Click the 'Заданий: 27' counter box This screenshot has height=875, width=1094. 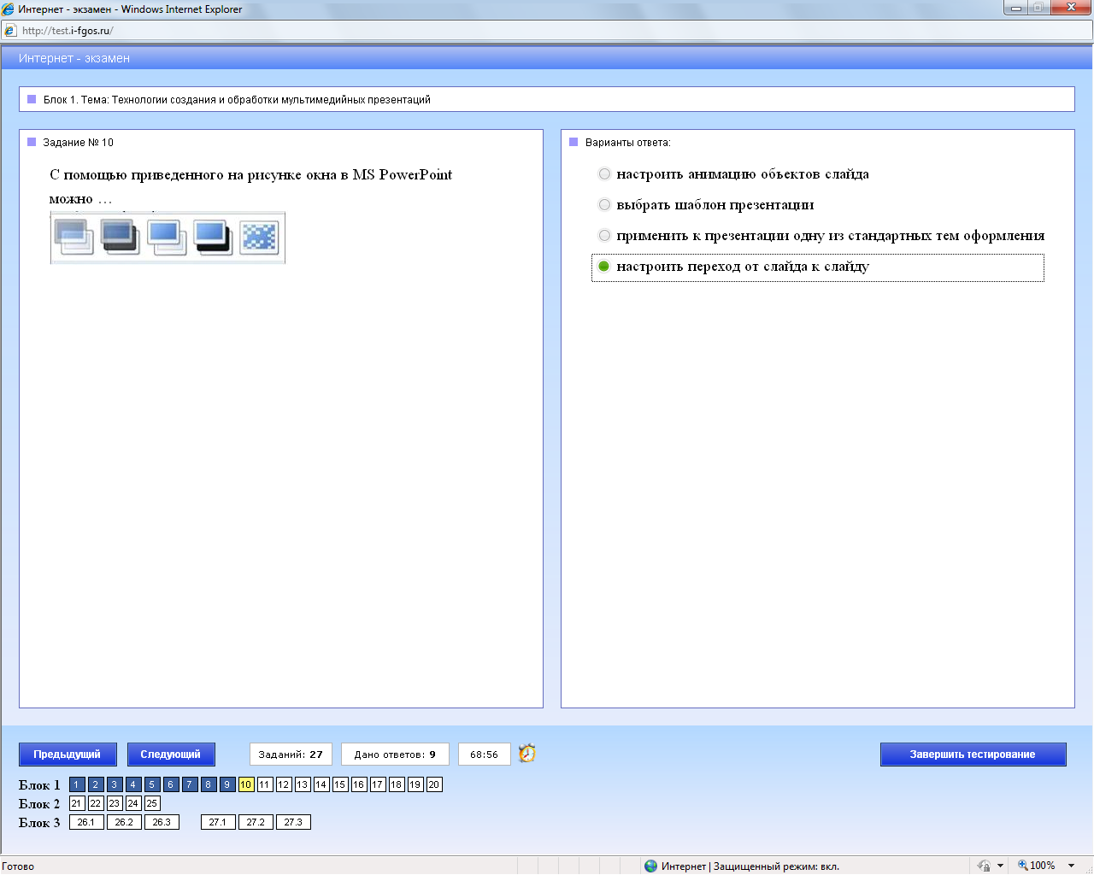291,755
